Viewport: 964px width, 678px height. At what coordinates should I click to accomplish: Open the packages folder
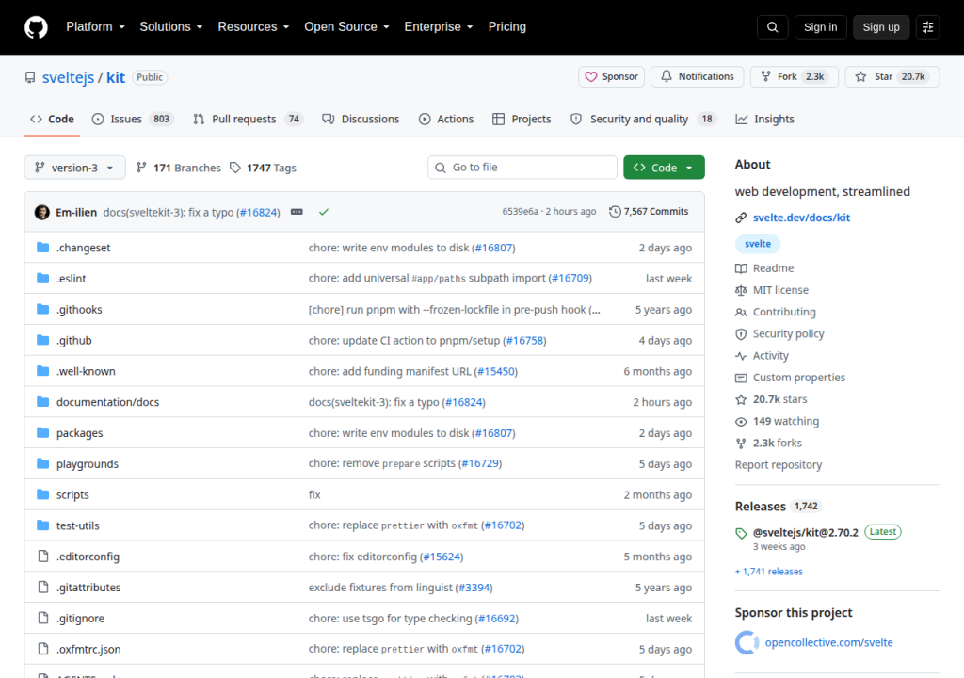pos(79,433)
